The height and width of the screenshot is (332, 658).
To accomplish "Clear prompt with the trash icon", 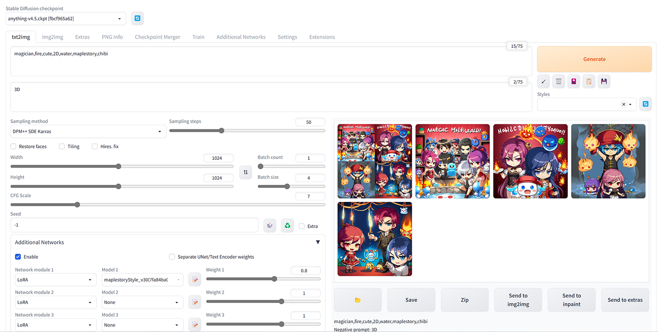I will coord(558,81).
